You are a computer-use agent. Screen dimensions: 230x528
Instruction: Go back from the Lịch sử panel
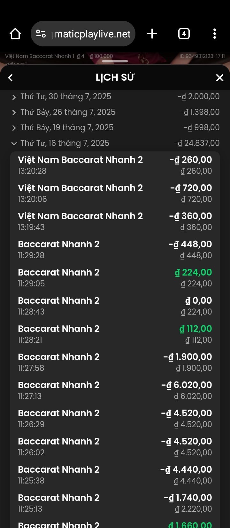tap(11, 78)
